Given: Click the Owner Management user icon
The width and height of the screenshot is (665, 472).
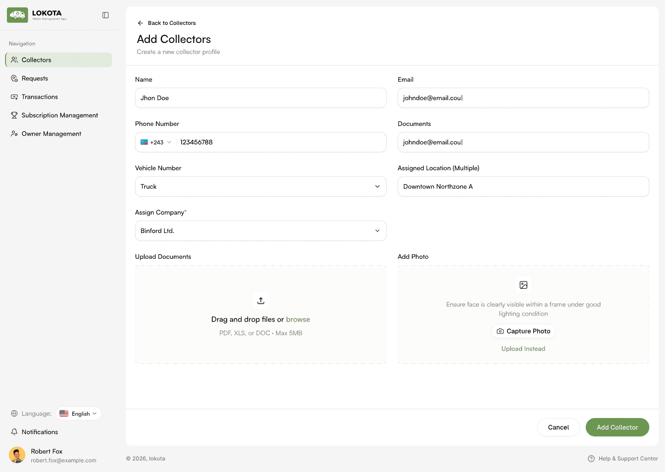Looking at the screenshot, I should tap(14, 134).
